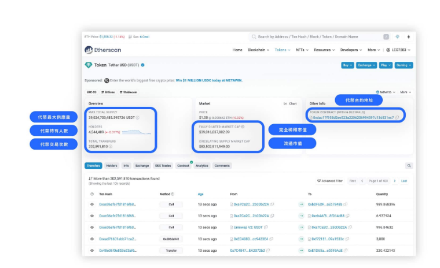Image resolution: width=440 pixels, height=268 pixels.
Task: Copy To address 0xeb4Af8...8f014d88
Action: [x=347, y=216]
